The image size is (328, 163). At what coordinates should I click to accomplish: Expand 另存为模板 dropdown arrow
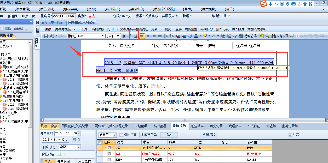point(74,29)
